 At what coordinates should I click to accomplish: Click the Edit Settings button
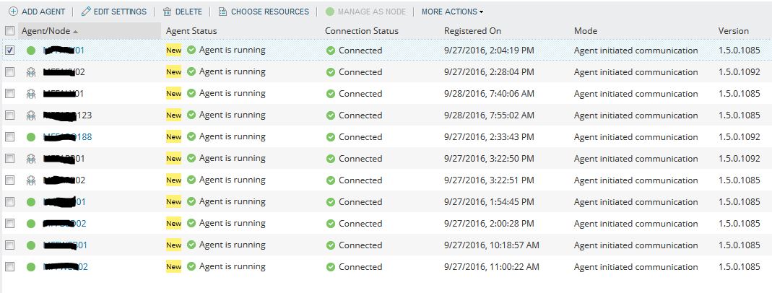(x=113, y=12)
